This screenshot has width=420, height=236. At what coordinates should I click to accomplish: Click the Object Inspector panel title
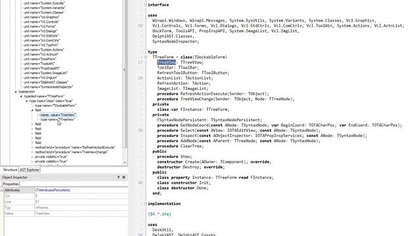click(x=14, y=177)
